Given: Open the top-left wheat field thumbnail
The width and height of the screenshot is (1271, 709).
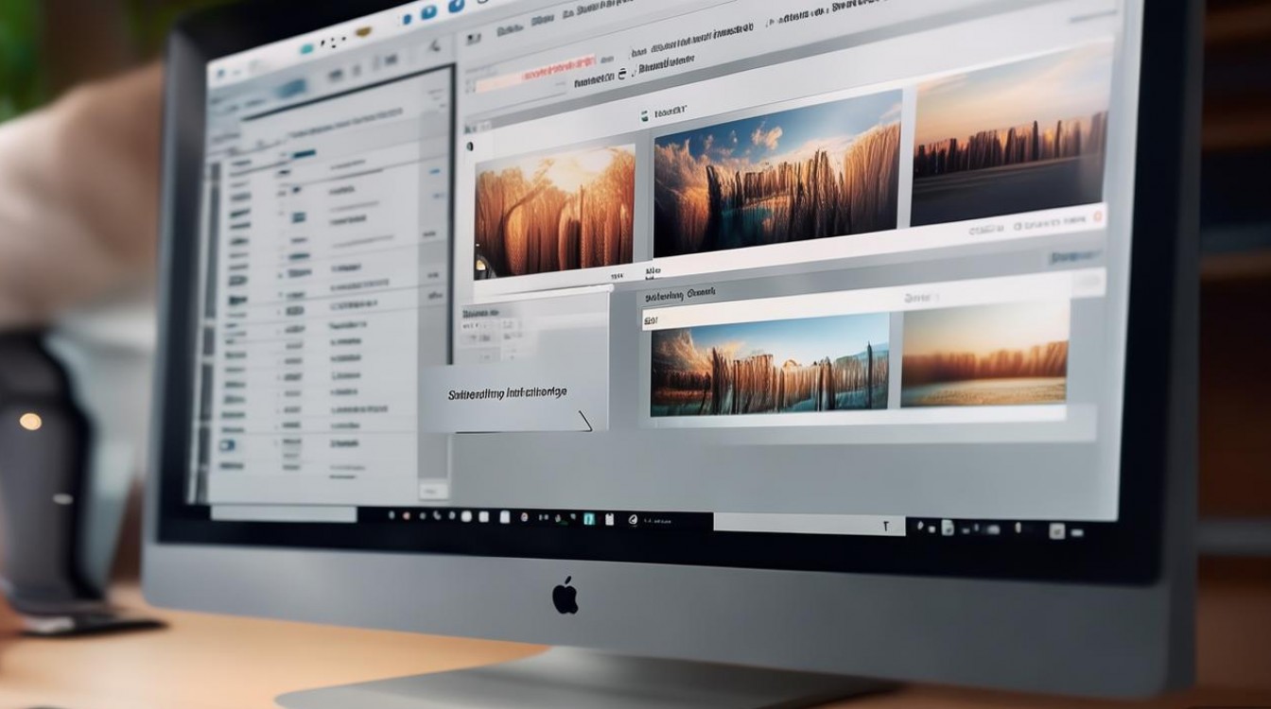Looking at the screenshot, I should pos(554,210).
